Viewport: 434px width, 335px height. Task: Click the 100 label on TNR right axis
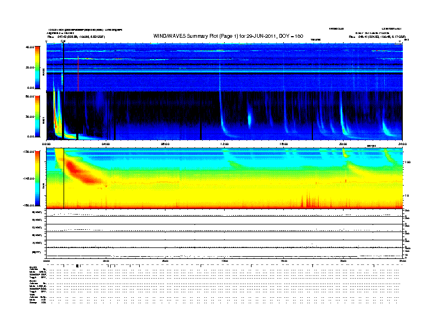tap(408, 162)
